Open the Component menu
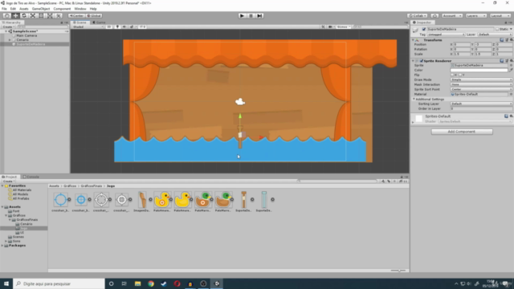Image resolution: width=514 pixels, height=289 pixels. pyautogui.click(x=62, y=9)
